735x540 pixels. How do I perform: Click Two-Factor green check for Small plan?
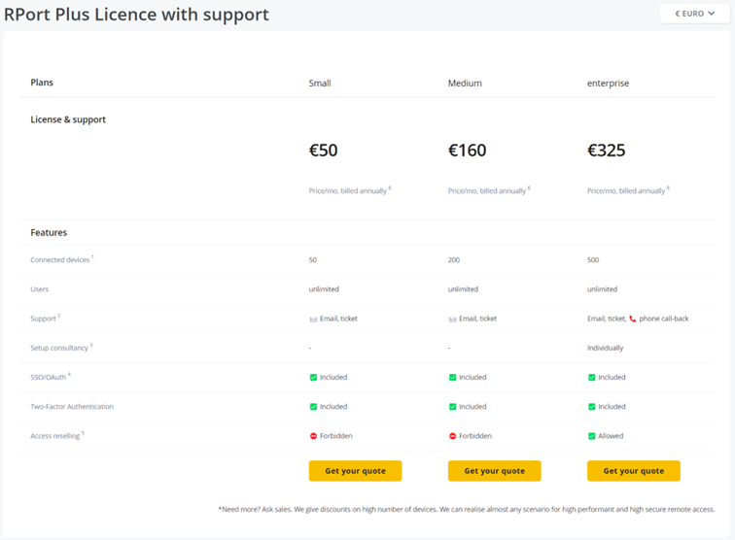point(313,407)
